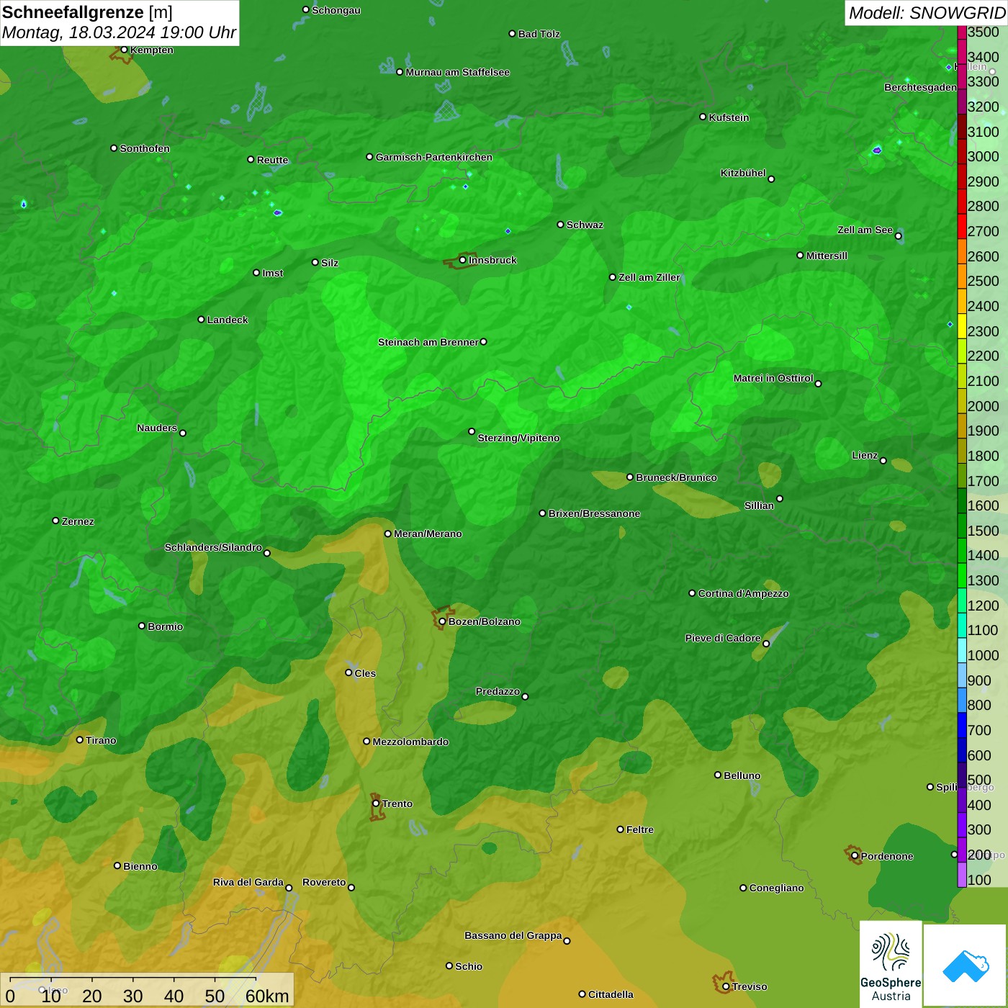Click the Bozen/Bolzano city marker

click(442, 621)
